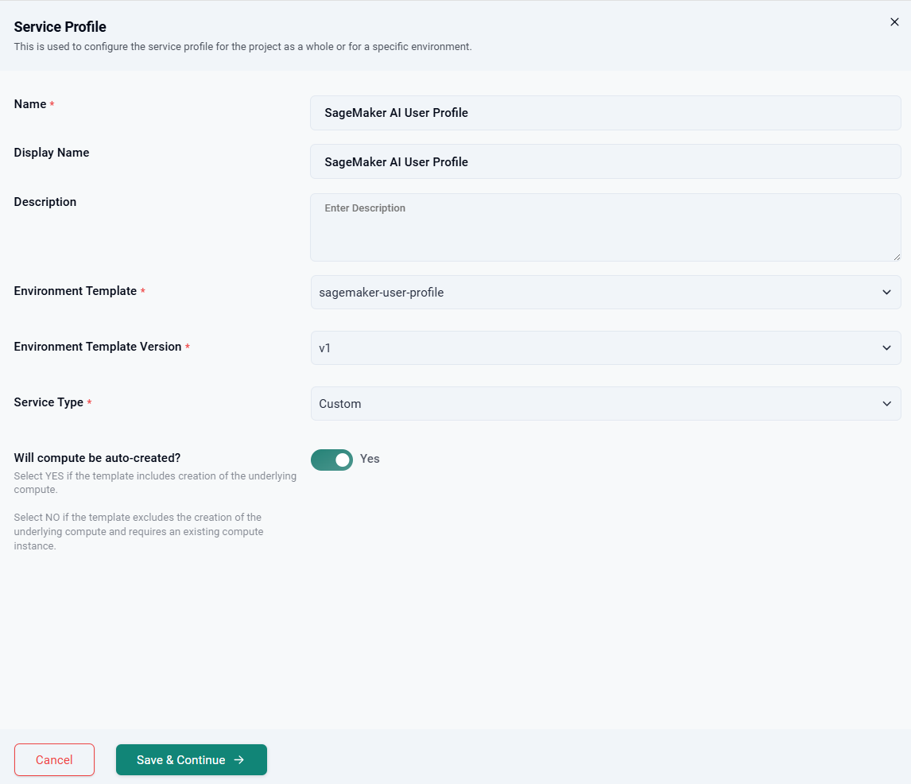911x784 pixels.
Task: Click the Environment Template field label
Action: point(76,291)
